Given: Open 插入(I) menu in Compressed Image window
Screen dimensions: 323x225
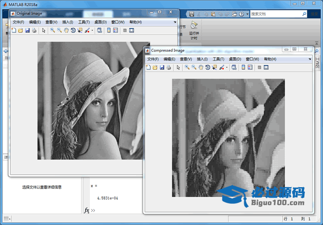Looking at the screenshot, I should 202,59.
